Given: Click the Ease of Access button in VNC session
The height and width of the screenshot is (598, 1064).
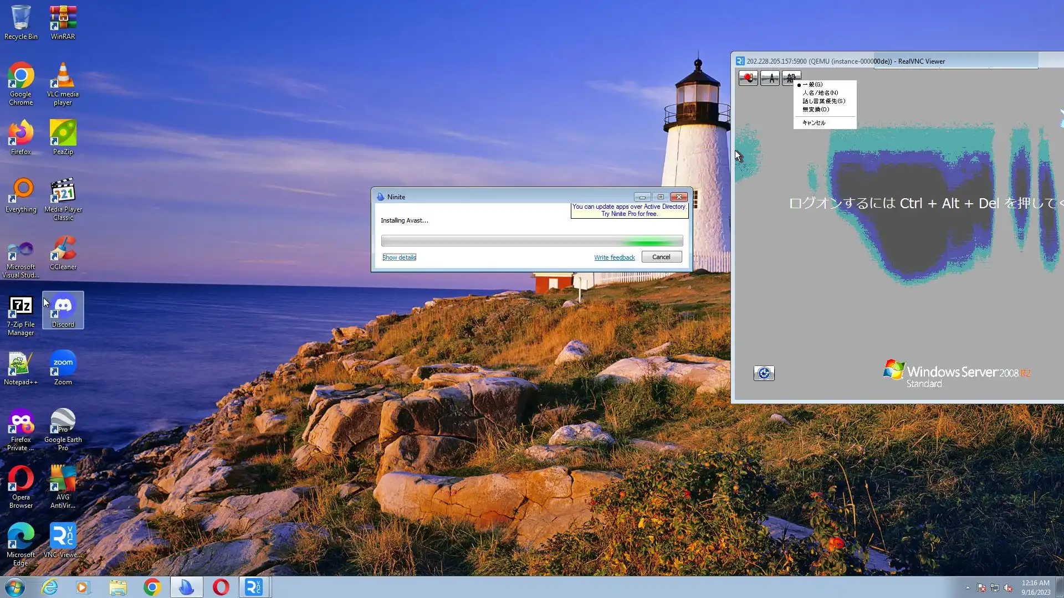Looking at the screenshot, I should (x=764, y=373).
